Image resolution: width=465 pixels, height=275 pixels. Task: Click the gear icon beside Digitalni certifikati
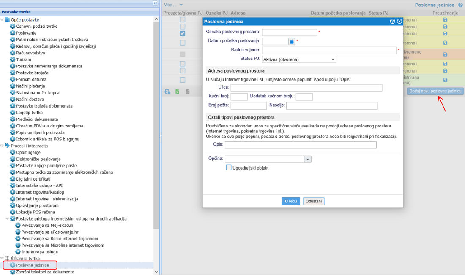(x=12, y=179)
